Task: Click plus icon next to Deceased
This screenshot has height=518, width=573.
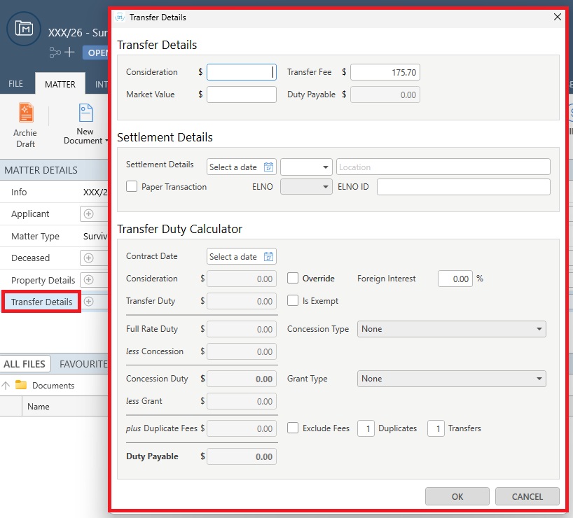Action: pos(88,258)
